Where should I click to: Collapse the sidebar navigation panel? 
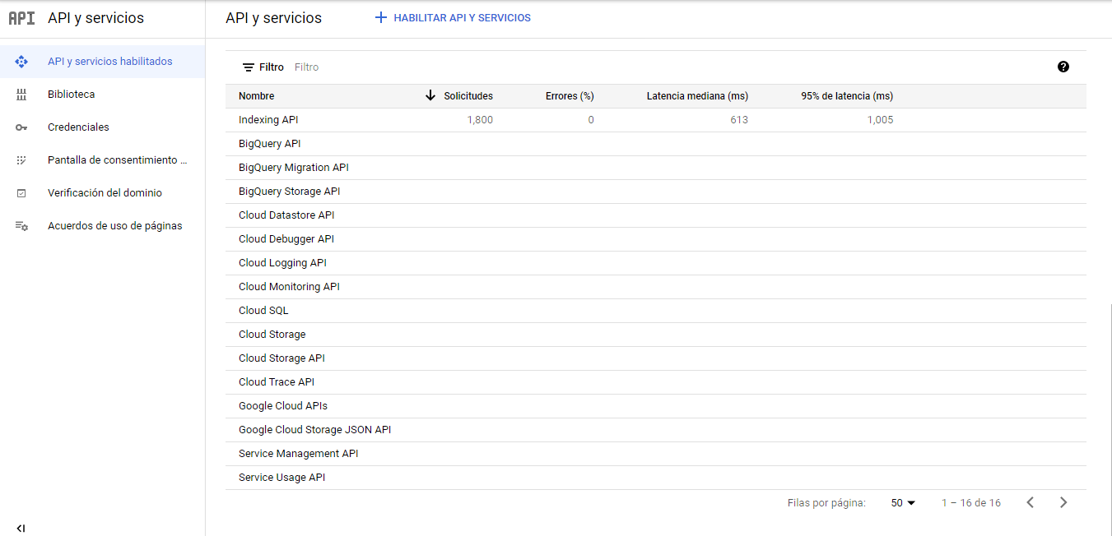[x=21, y=529]
